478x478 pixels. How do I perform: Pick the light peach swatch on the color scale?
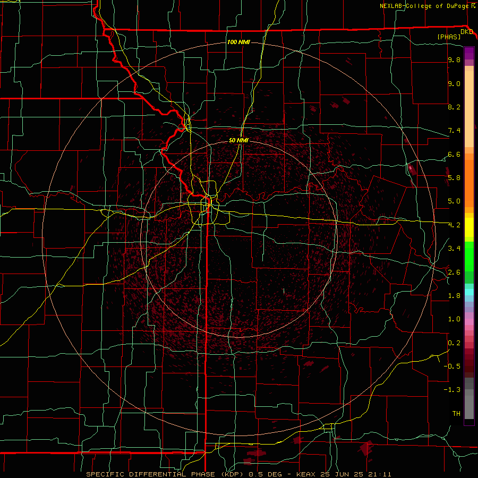coord(469,109)
